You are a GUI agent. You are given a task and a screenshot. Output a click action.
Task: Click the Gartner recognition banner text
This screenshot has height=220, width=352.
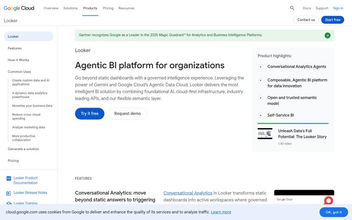(x=171, y=35)
